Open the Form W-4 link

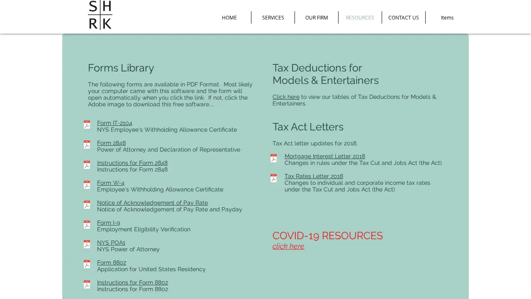pyautogui.click(x=111, y=183)
